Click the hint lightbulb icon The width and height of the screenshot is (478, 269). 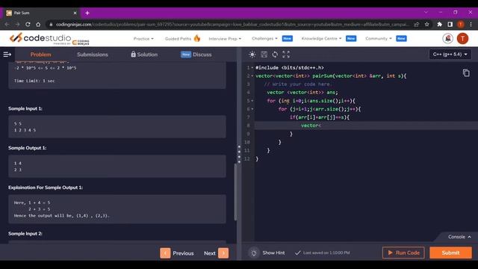tap(254, 253)
